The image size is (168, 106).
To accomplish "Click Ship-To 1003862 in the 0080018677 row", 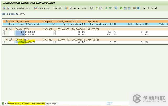I will point(48,40).
